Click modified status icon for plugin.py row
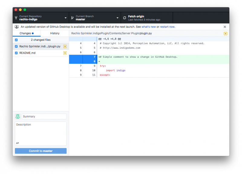This screenshot has width=242, height=174. click(65, 47)
